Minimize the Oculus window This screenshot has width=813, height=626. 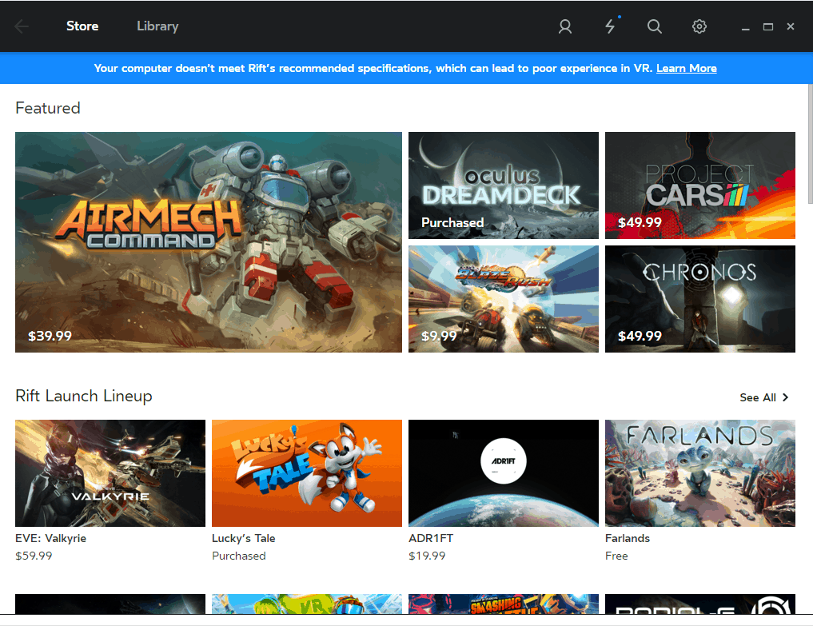746,27
